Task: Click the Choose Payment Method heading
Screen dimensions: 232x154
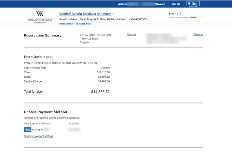Action: [x=46, y=112]
